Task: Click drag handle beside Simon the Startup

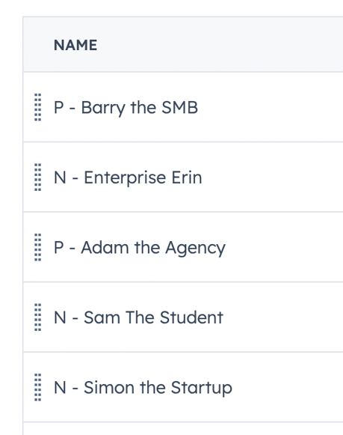Action: click(x=38, y=387)
